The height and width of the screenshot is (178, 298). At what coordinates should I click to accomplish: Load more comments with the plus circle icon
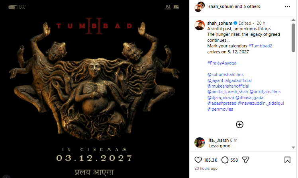(239, 124)
